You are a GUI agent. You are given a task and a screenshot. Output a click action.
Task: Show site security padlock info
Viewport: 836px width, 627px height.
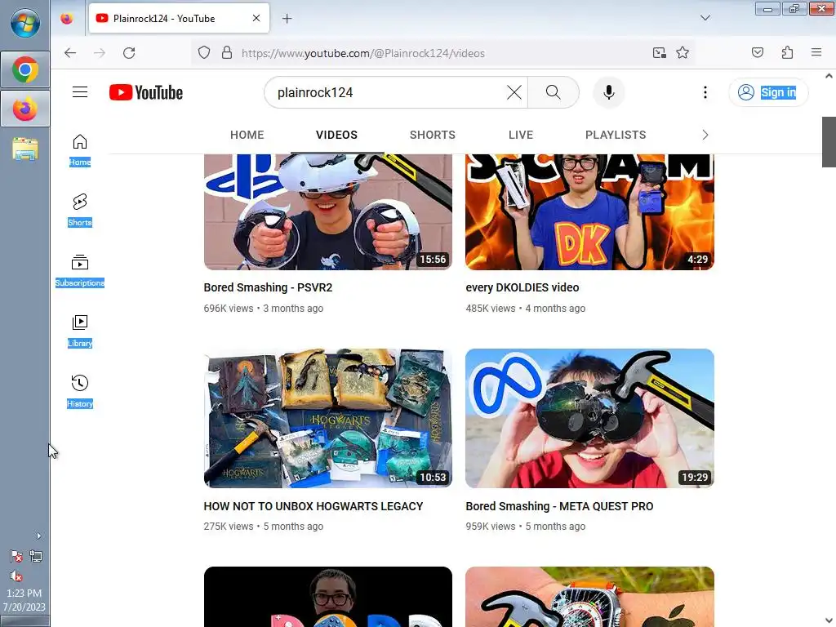(227, 53)
